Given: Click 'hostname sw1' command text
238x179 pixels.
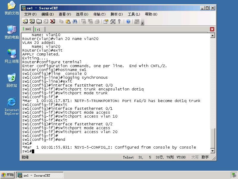Looking at the screenshot, I should (x=72, y=70).
